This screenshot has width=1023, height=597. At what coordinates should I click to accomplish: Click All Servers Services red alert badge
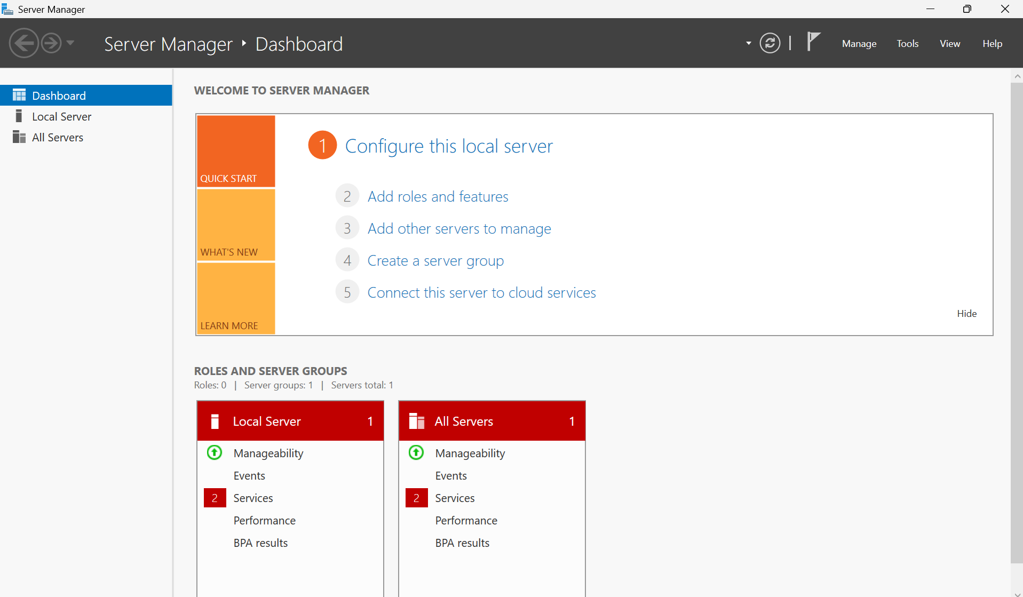[416, 498]
